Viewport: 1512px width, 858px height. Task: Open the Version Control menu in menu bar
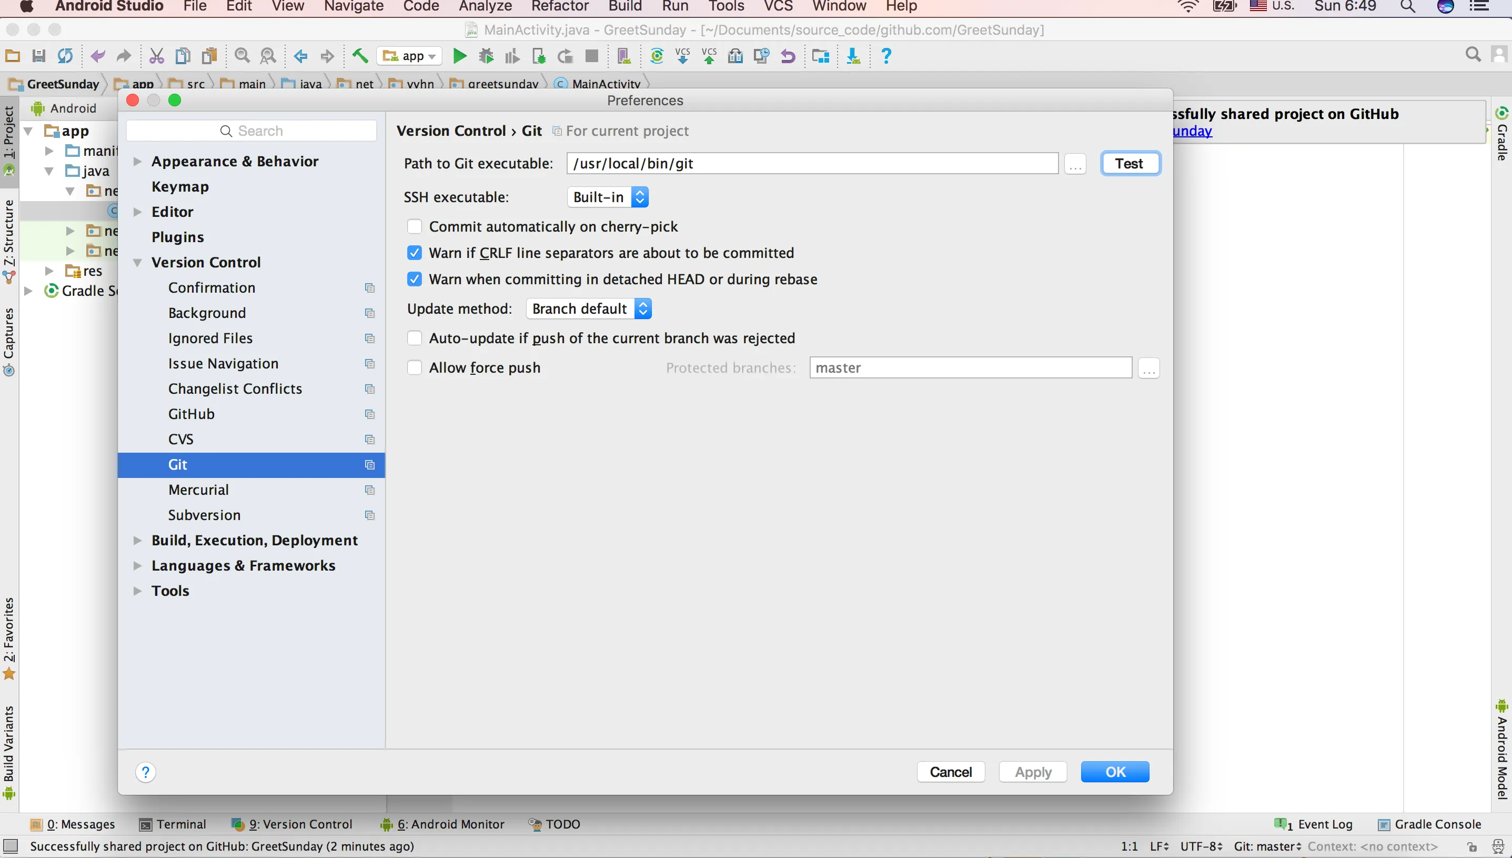(779, 7)
